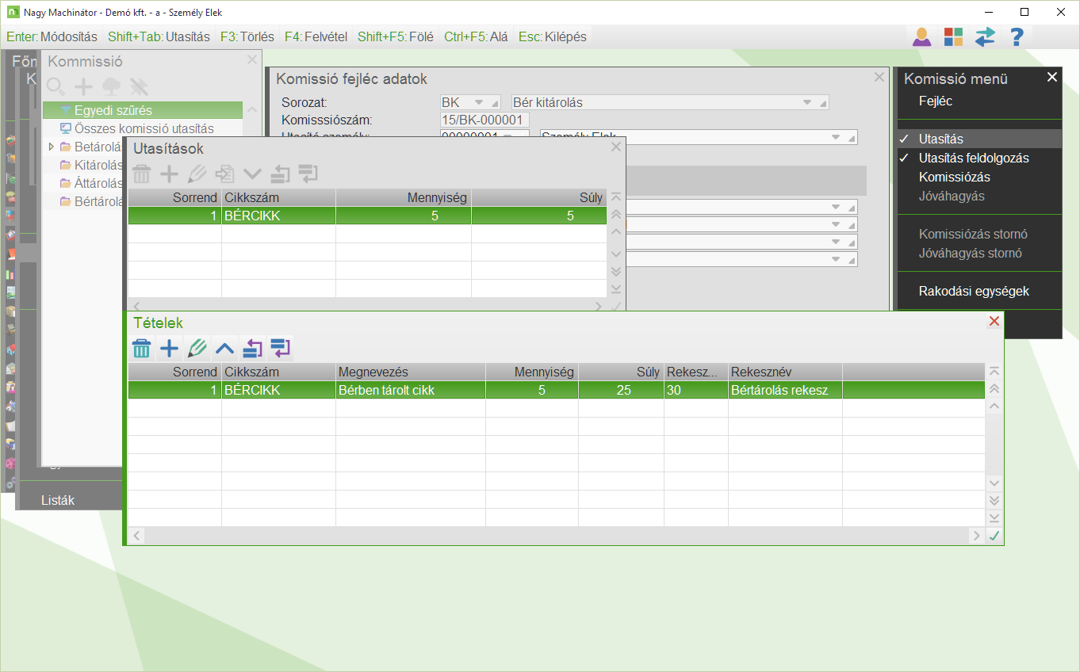This screenshot has height=672, width=1080.
Task: Click Ctrl+F5: Alá shortcut button
Action: (x=476, y=36)
